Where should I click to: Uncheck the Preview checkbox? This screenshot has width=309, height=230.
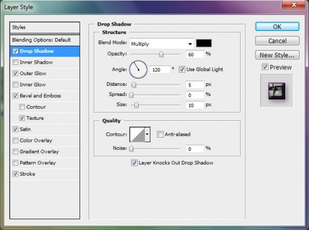[x=265, y=67]
